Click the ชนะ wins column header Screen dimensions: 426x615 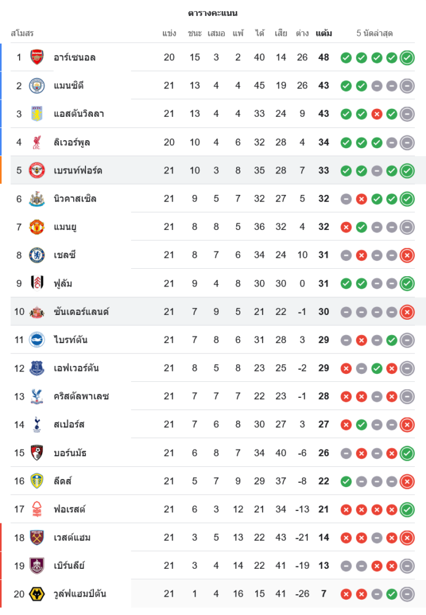point(195,33)
